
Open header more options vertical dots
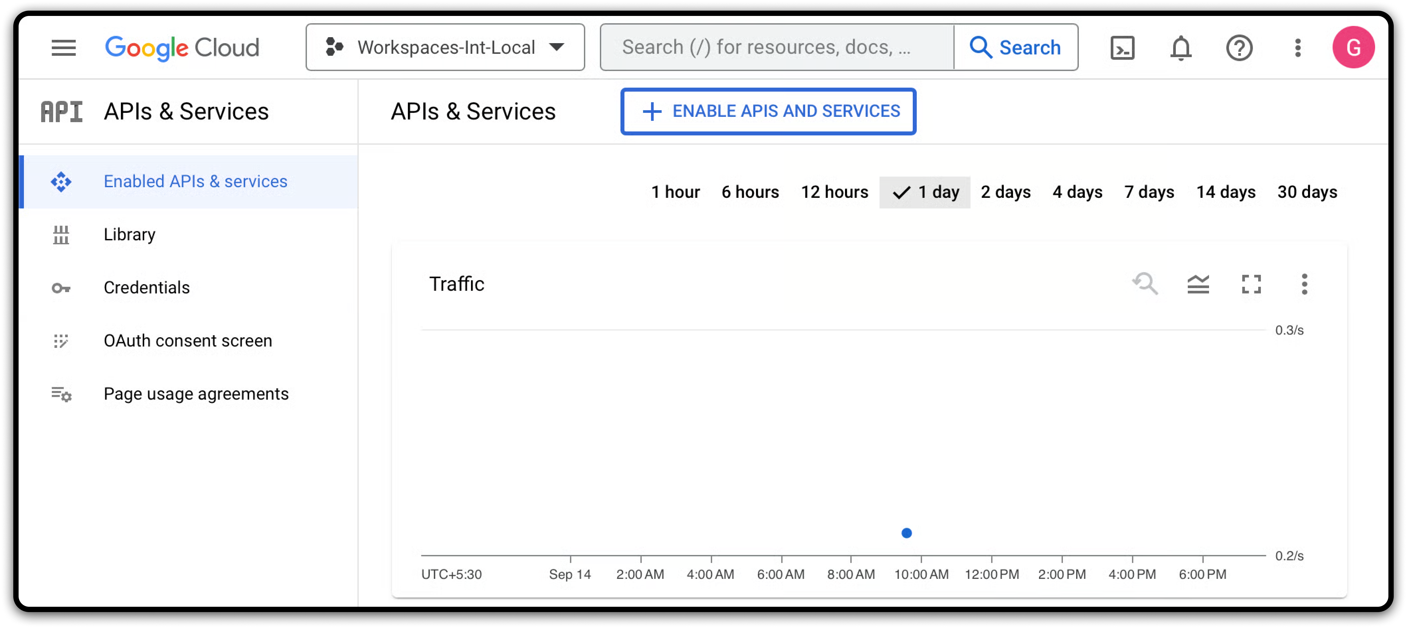click(1297, 47)
